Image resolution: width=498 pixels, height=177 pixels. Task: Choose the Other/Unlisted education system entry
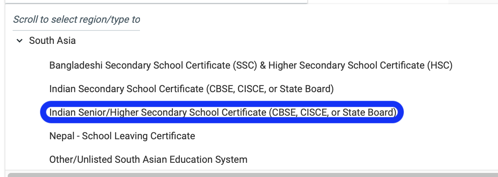tap(148, 159)
